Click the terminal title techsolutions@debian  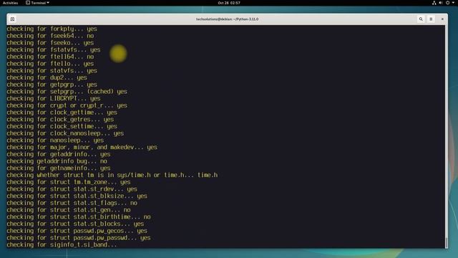[228, 19]
